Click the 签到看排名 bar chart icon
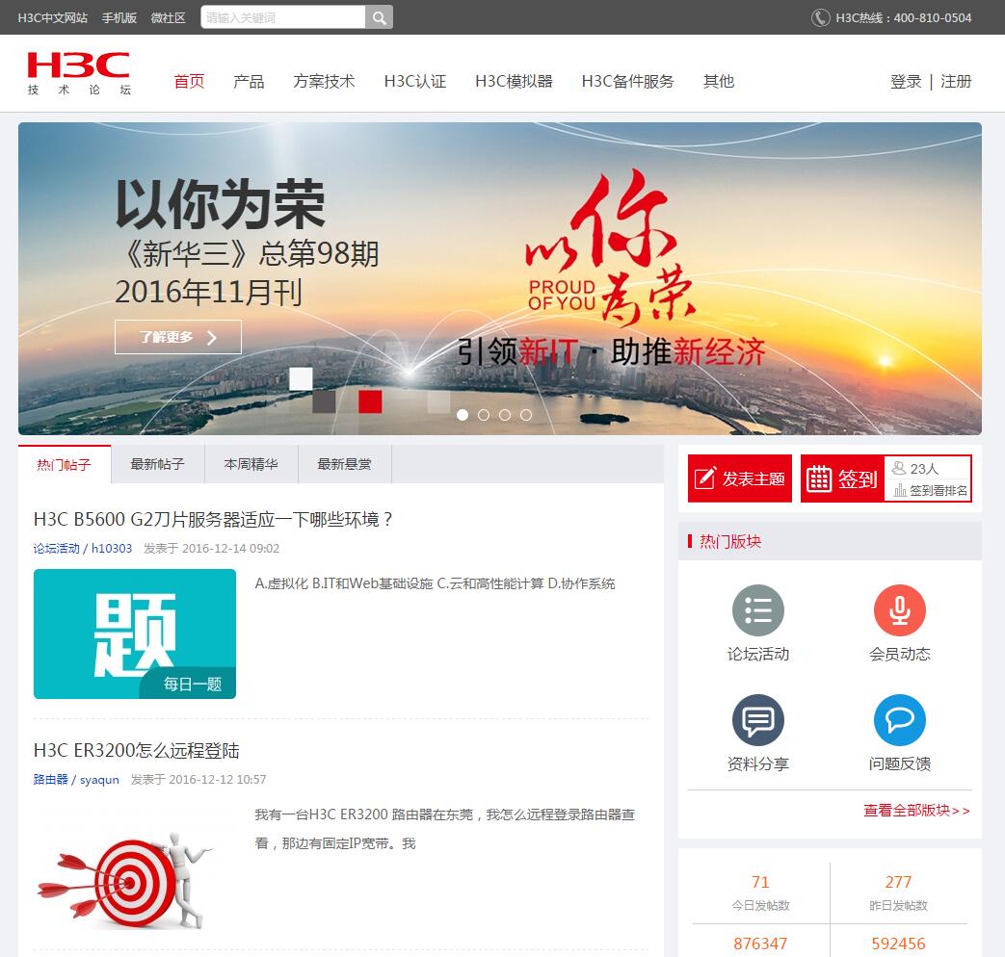This screenshot has width=1005, height=957. (900, 490)
